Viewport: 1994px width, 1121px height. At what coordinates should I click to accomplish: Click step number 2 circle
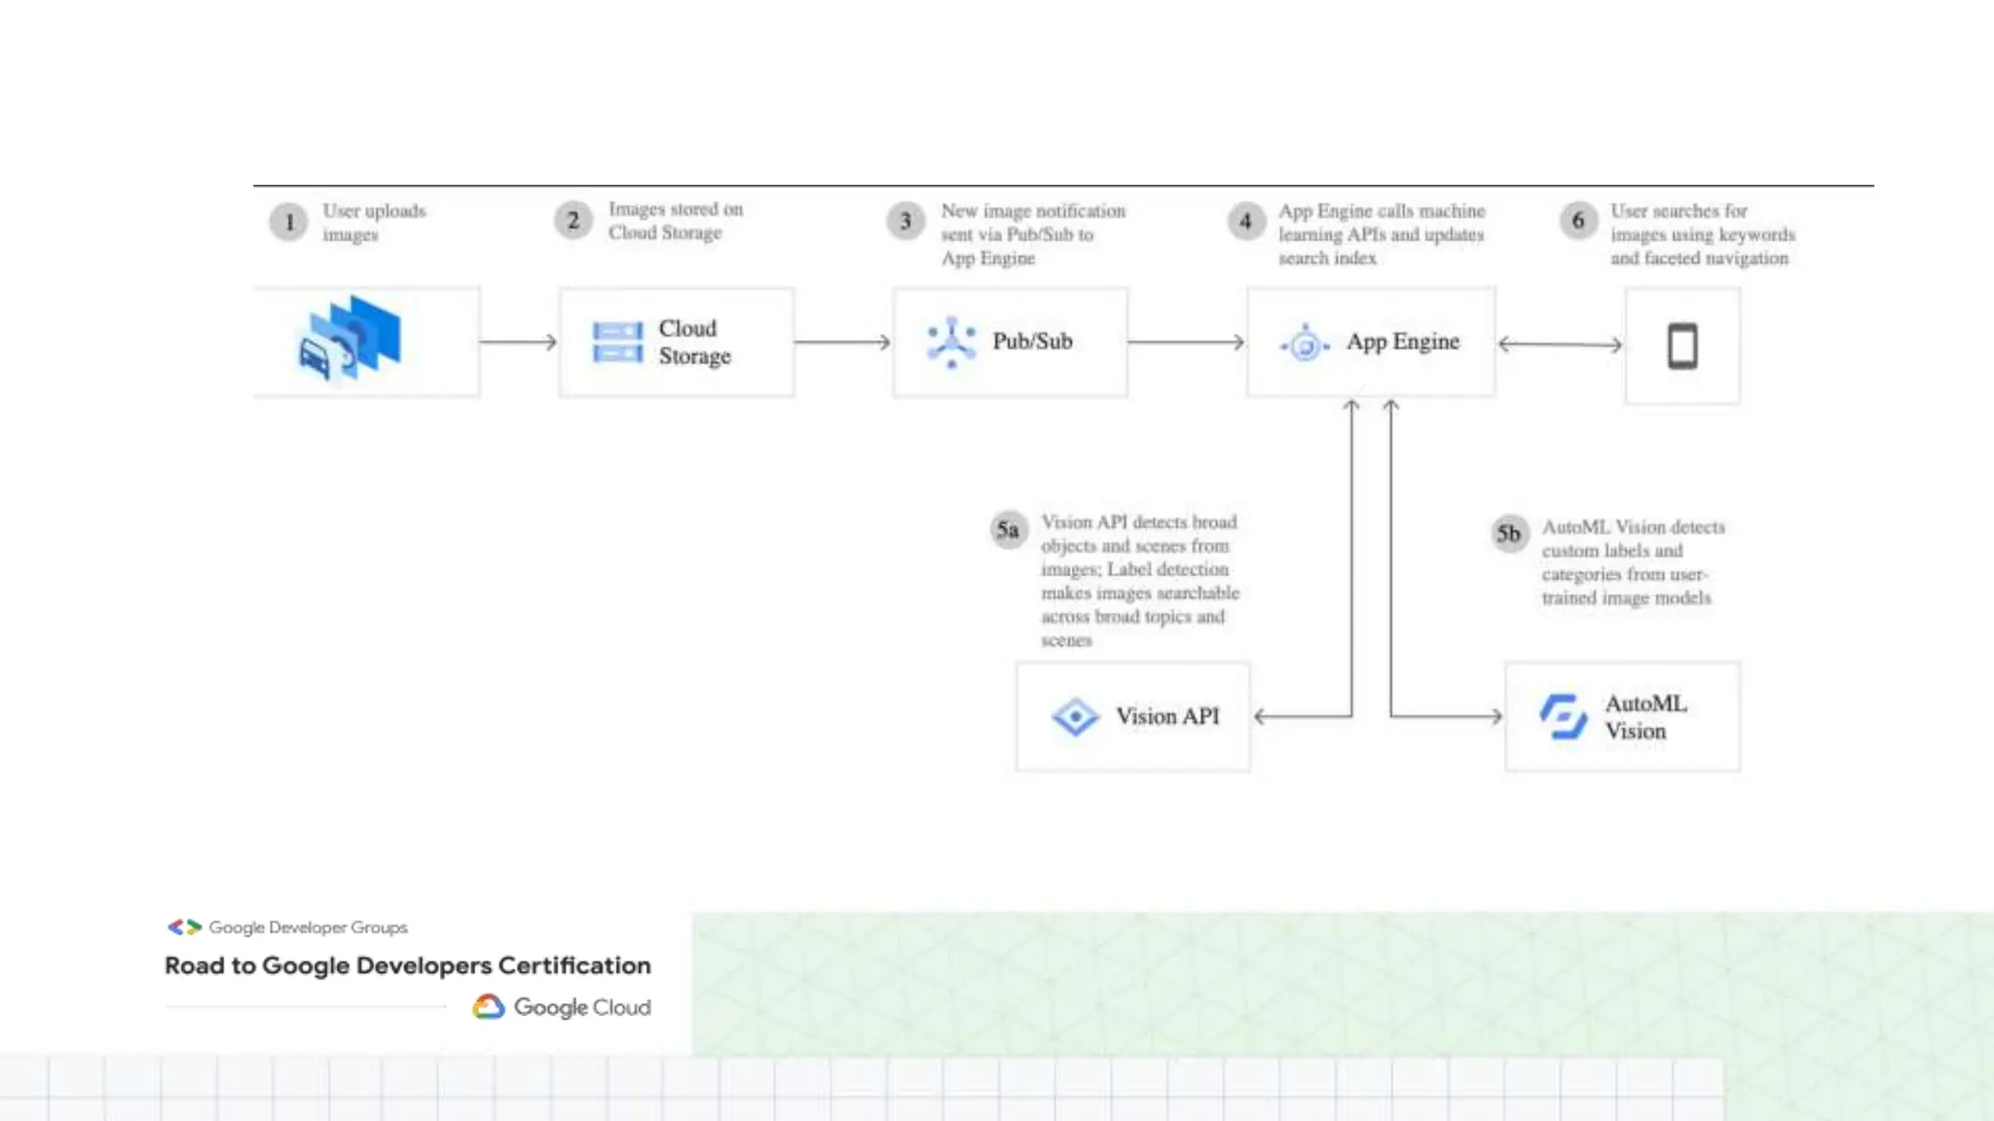pyautogui.click(x=573, y=221)
